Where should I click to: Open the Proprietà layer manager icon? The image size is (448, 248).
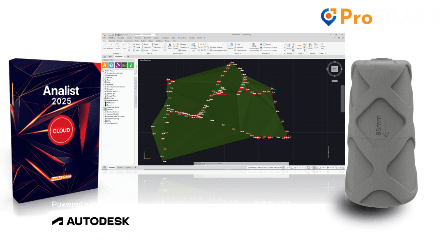coord(194,46)
